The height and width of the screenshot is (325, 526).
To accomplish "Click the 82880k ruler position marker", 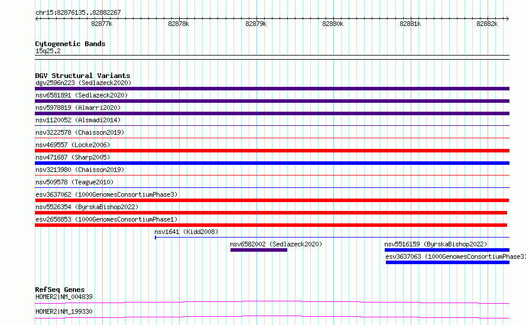I will tap(333, 24).
